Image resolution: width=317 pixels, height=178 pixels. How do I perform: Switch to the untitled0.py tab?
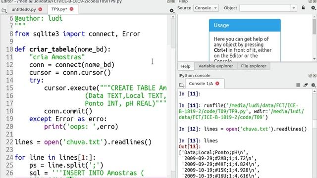point(24,9)
